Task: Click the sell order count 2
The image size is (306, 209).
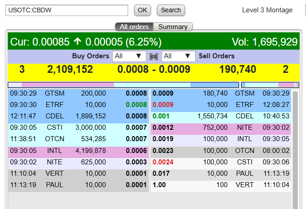Action: click(x=285, y=69)
